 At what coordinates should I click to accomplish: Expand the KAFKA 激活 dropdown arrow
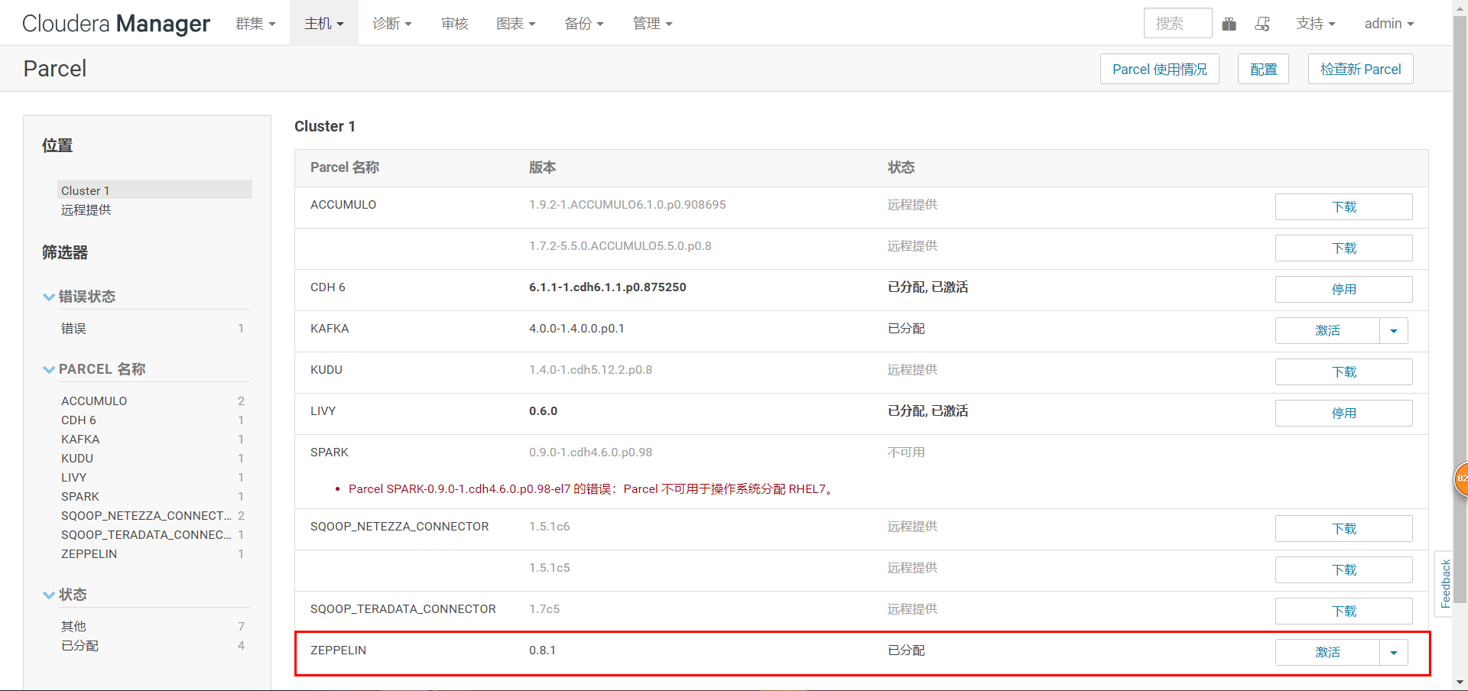click(x=1394, y=330)
